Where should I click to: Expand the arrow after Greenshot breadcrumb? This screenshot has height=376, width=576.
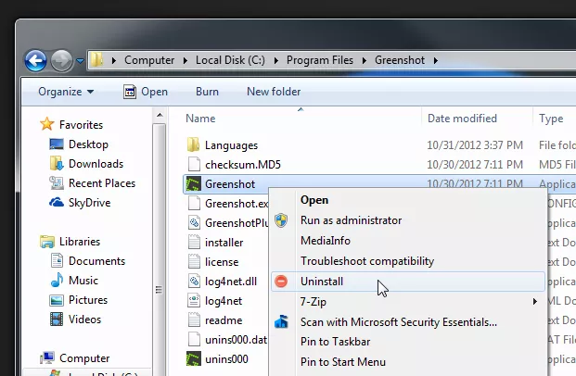(x=435, y=60)
